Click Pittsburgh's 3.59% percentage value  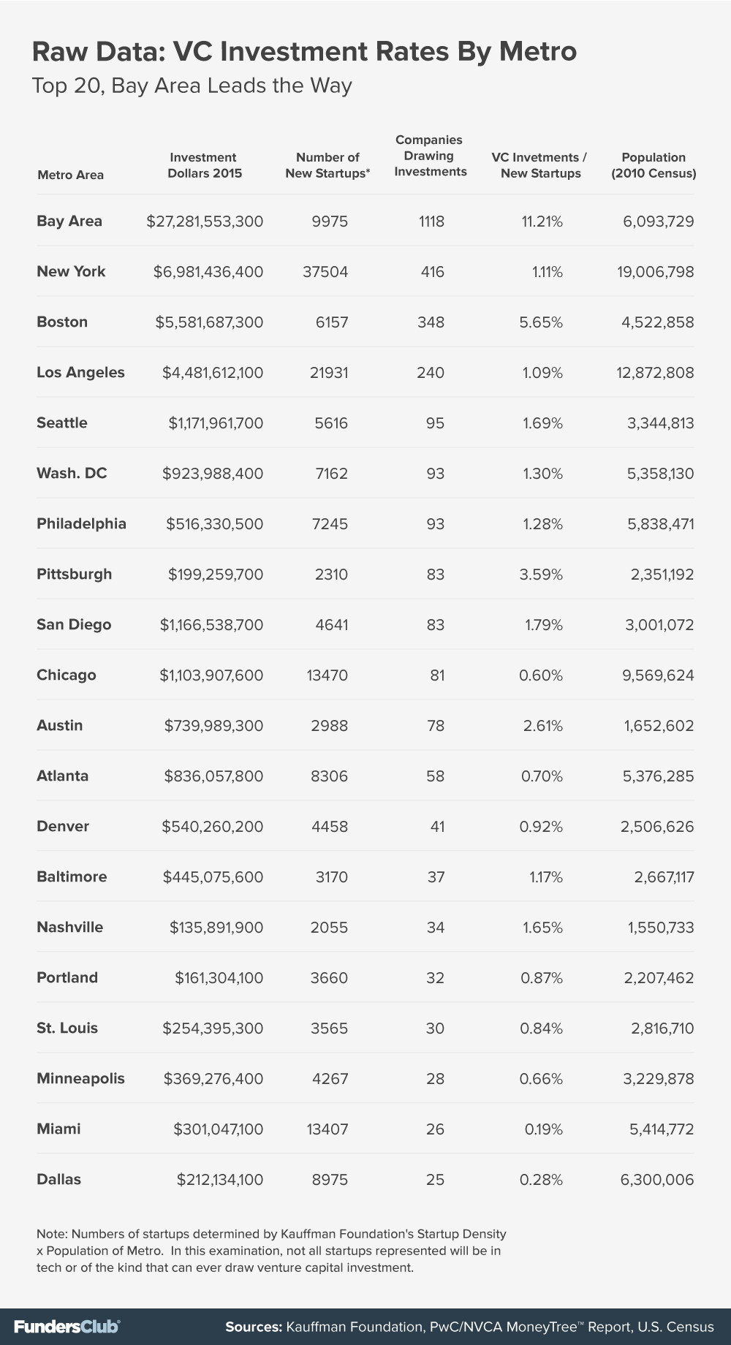(541, 574)
